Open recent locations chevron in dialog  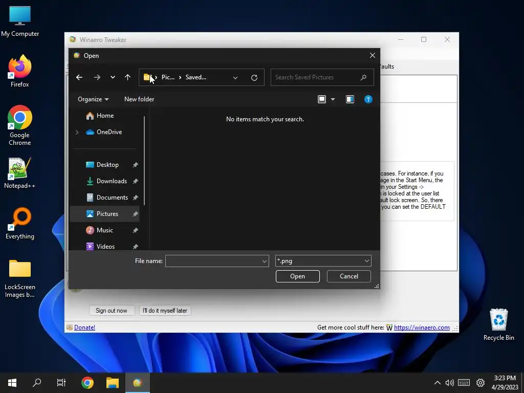(x=113, y=78)
